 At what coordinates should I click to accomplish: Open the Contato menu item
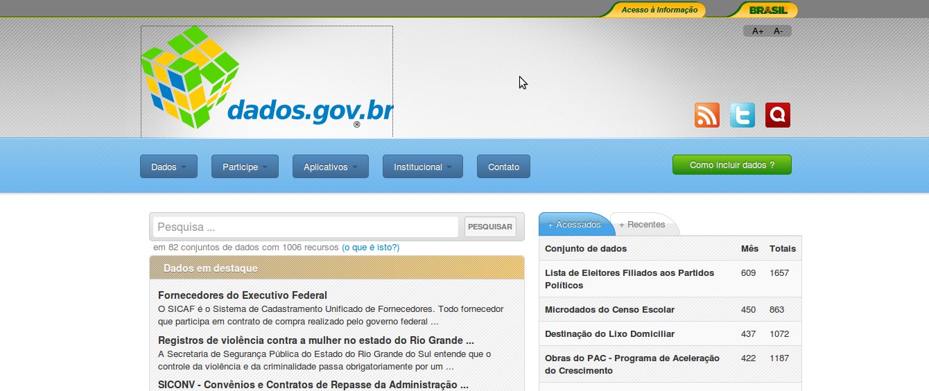coord(503,166)
